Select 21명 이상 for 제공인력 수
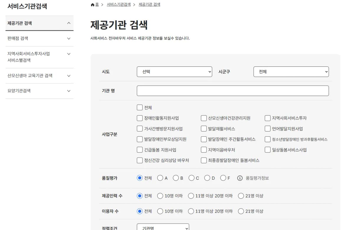Viewport: 354px width, 230px height. tap(241, 196)
